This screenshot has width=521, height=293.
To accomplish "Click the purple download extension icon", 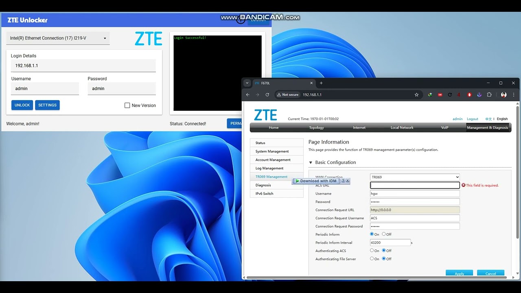I will 479,95.
